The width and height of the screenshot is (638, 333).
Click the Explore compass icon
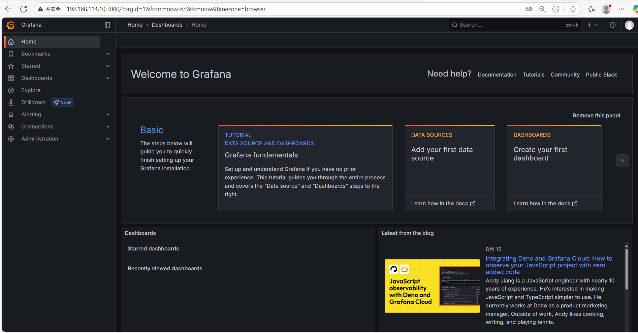click(x=11, y=90)
